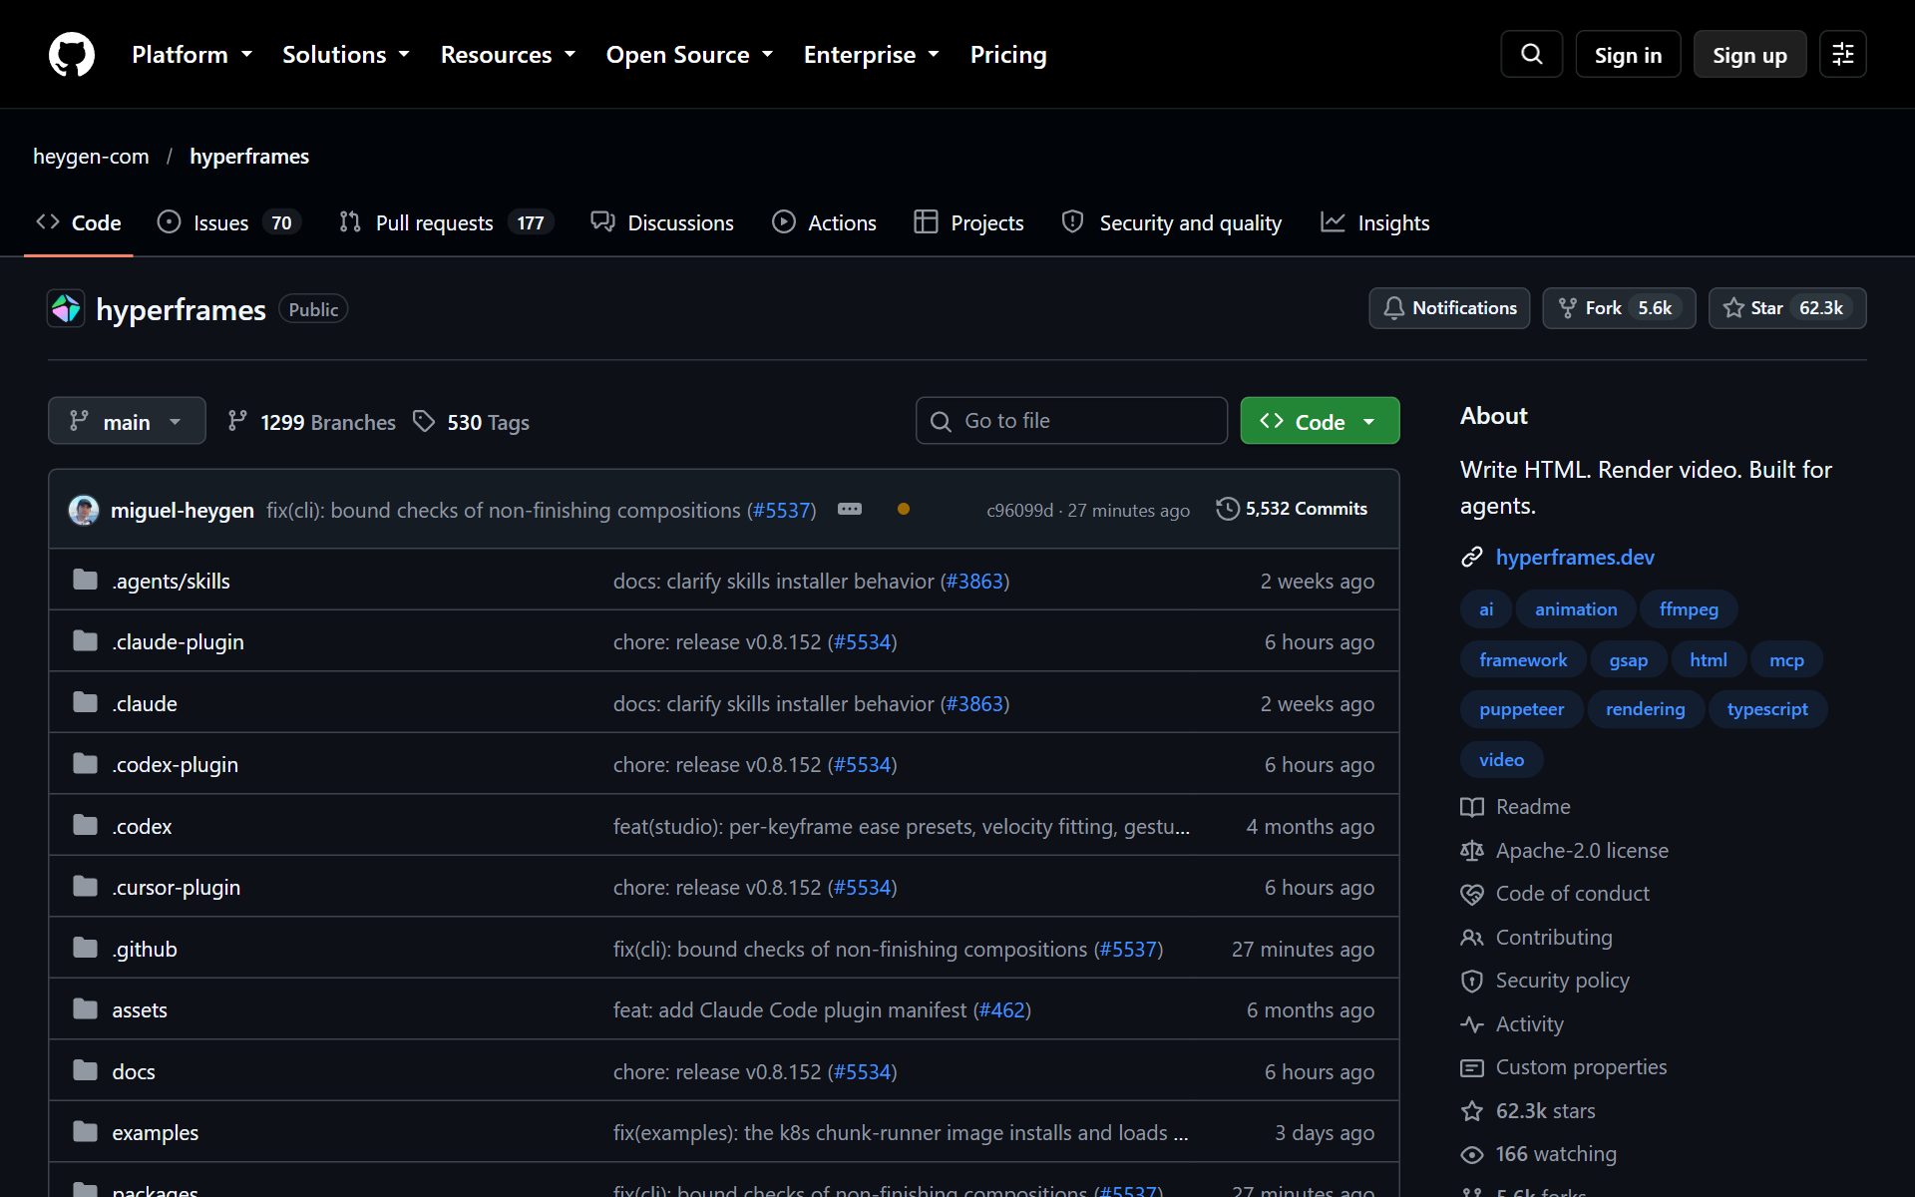
Task: Click the Sign up button
Action: tap(1749, 55)
